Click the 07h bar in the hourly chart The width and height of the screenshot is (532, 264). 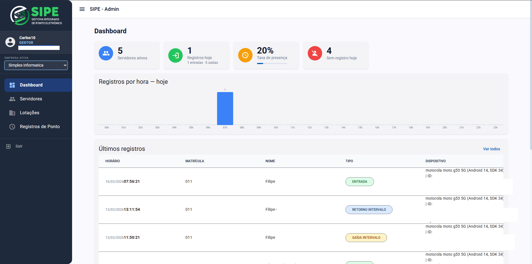click(225, 108)
